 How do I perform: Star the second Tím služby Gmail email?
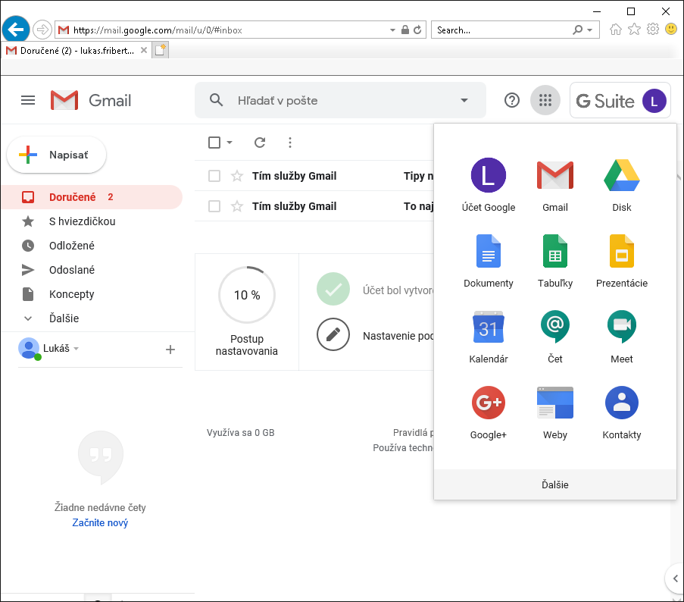(237, 206)
